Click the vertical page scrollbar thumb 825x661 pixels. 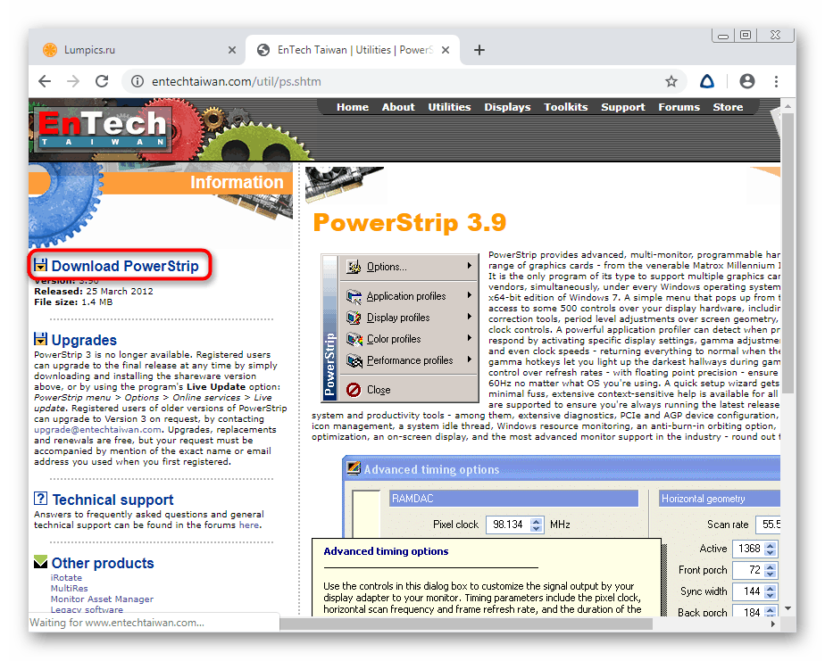(x=787, y=253)
